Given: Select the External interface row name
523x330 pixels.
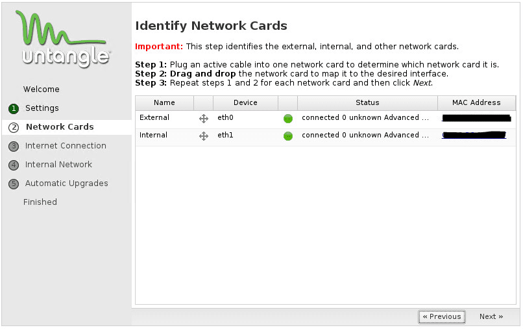Looking at the screenshot, I should (154, 118).
